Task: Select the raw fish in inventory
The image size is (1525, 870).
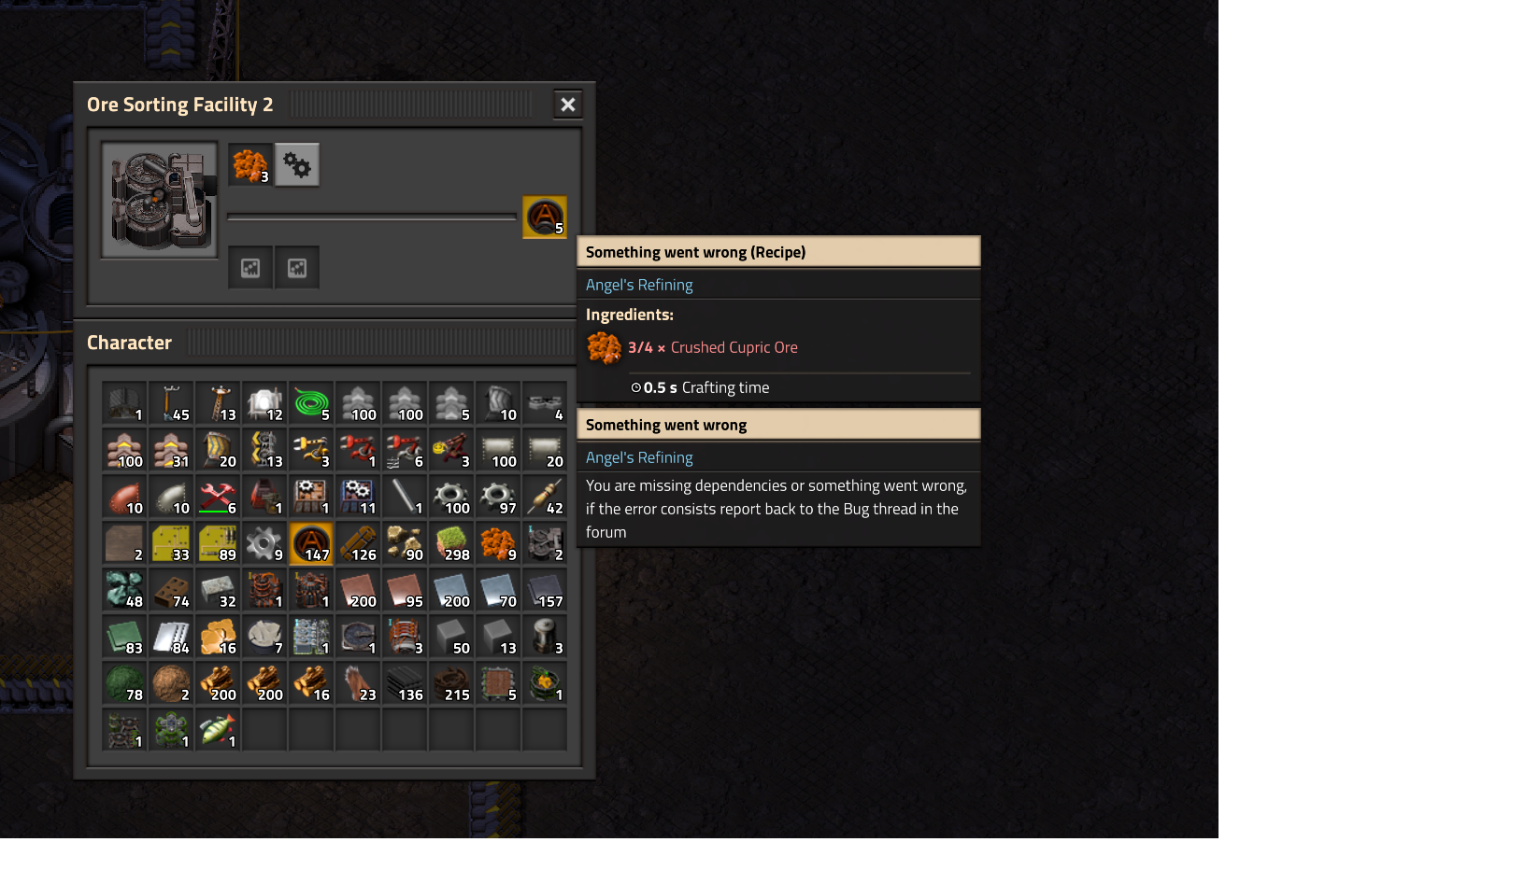Action: coord(218,730)
